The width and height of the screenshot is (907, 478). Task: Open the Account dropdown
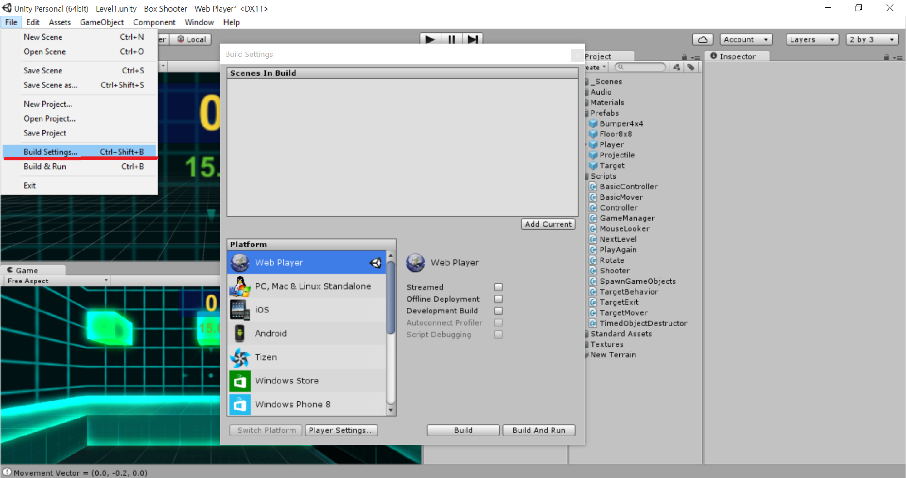point(746,39)
